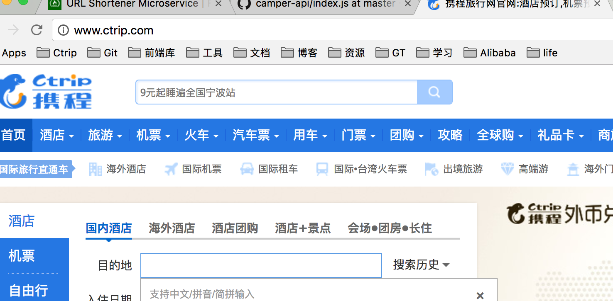Screen dimensions: 613x301
Task: Click the macOS green maximize window button
Action: [x=23, y=1]
